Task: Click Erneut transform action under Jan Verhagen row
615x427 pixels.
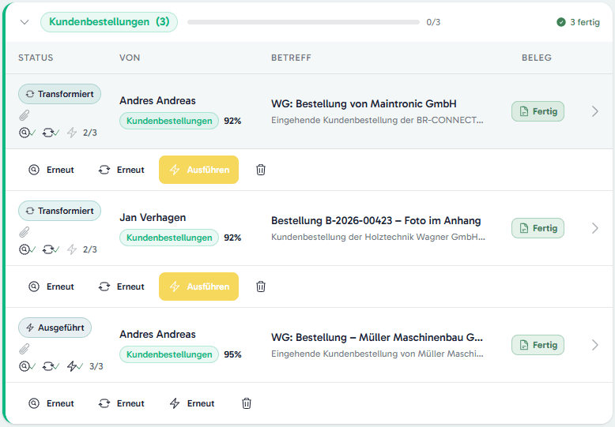Action: click(121, 287)
